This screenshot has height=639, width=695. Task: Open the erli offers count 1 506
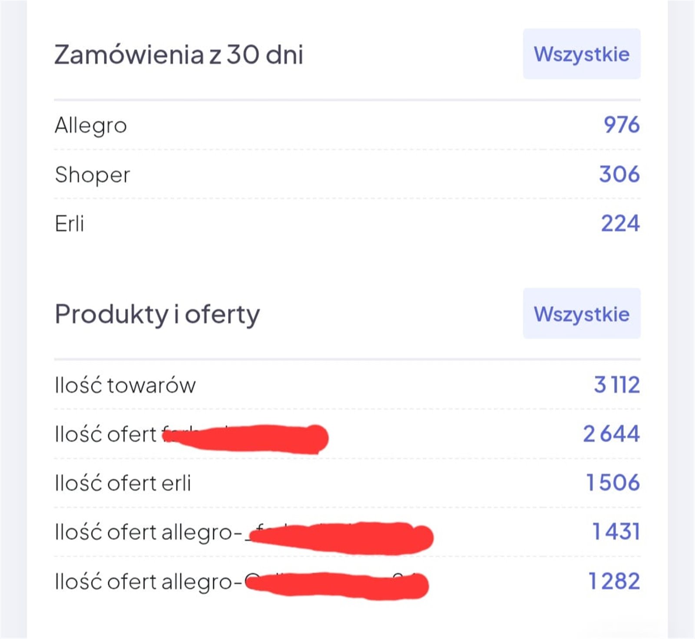(x=613, y=483)
